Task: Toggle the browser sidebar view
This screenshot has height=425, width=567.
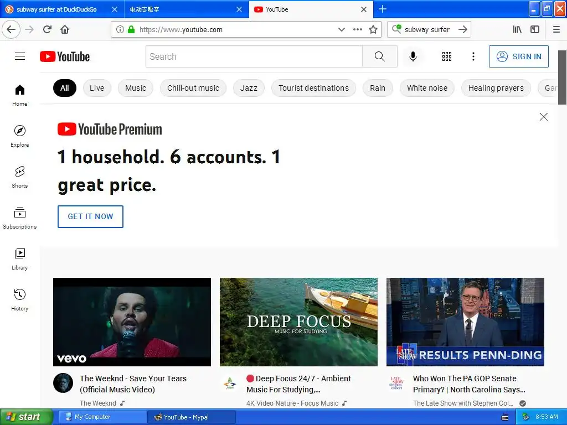Action: pyautogui.click(x=535, y=30)
